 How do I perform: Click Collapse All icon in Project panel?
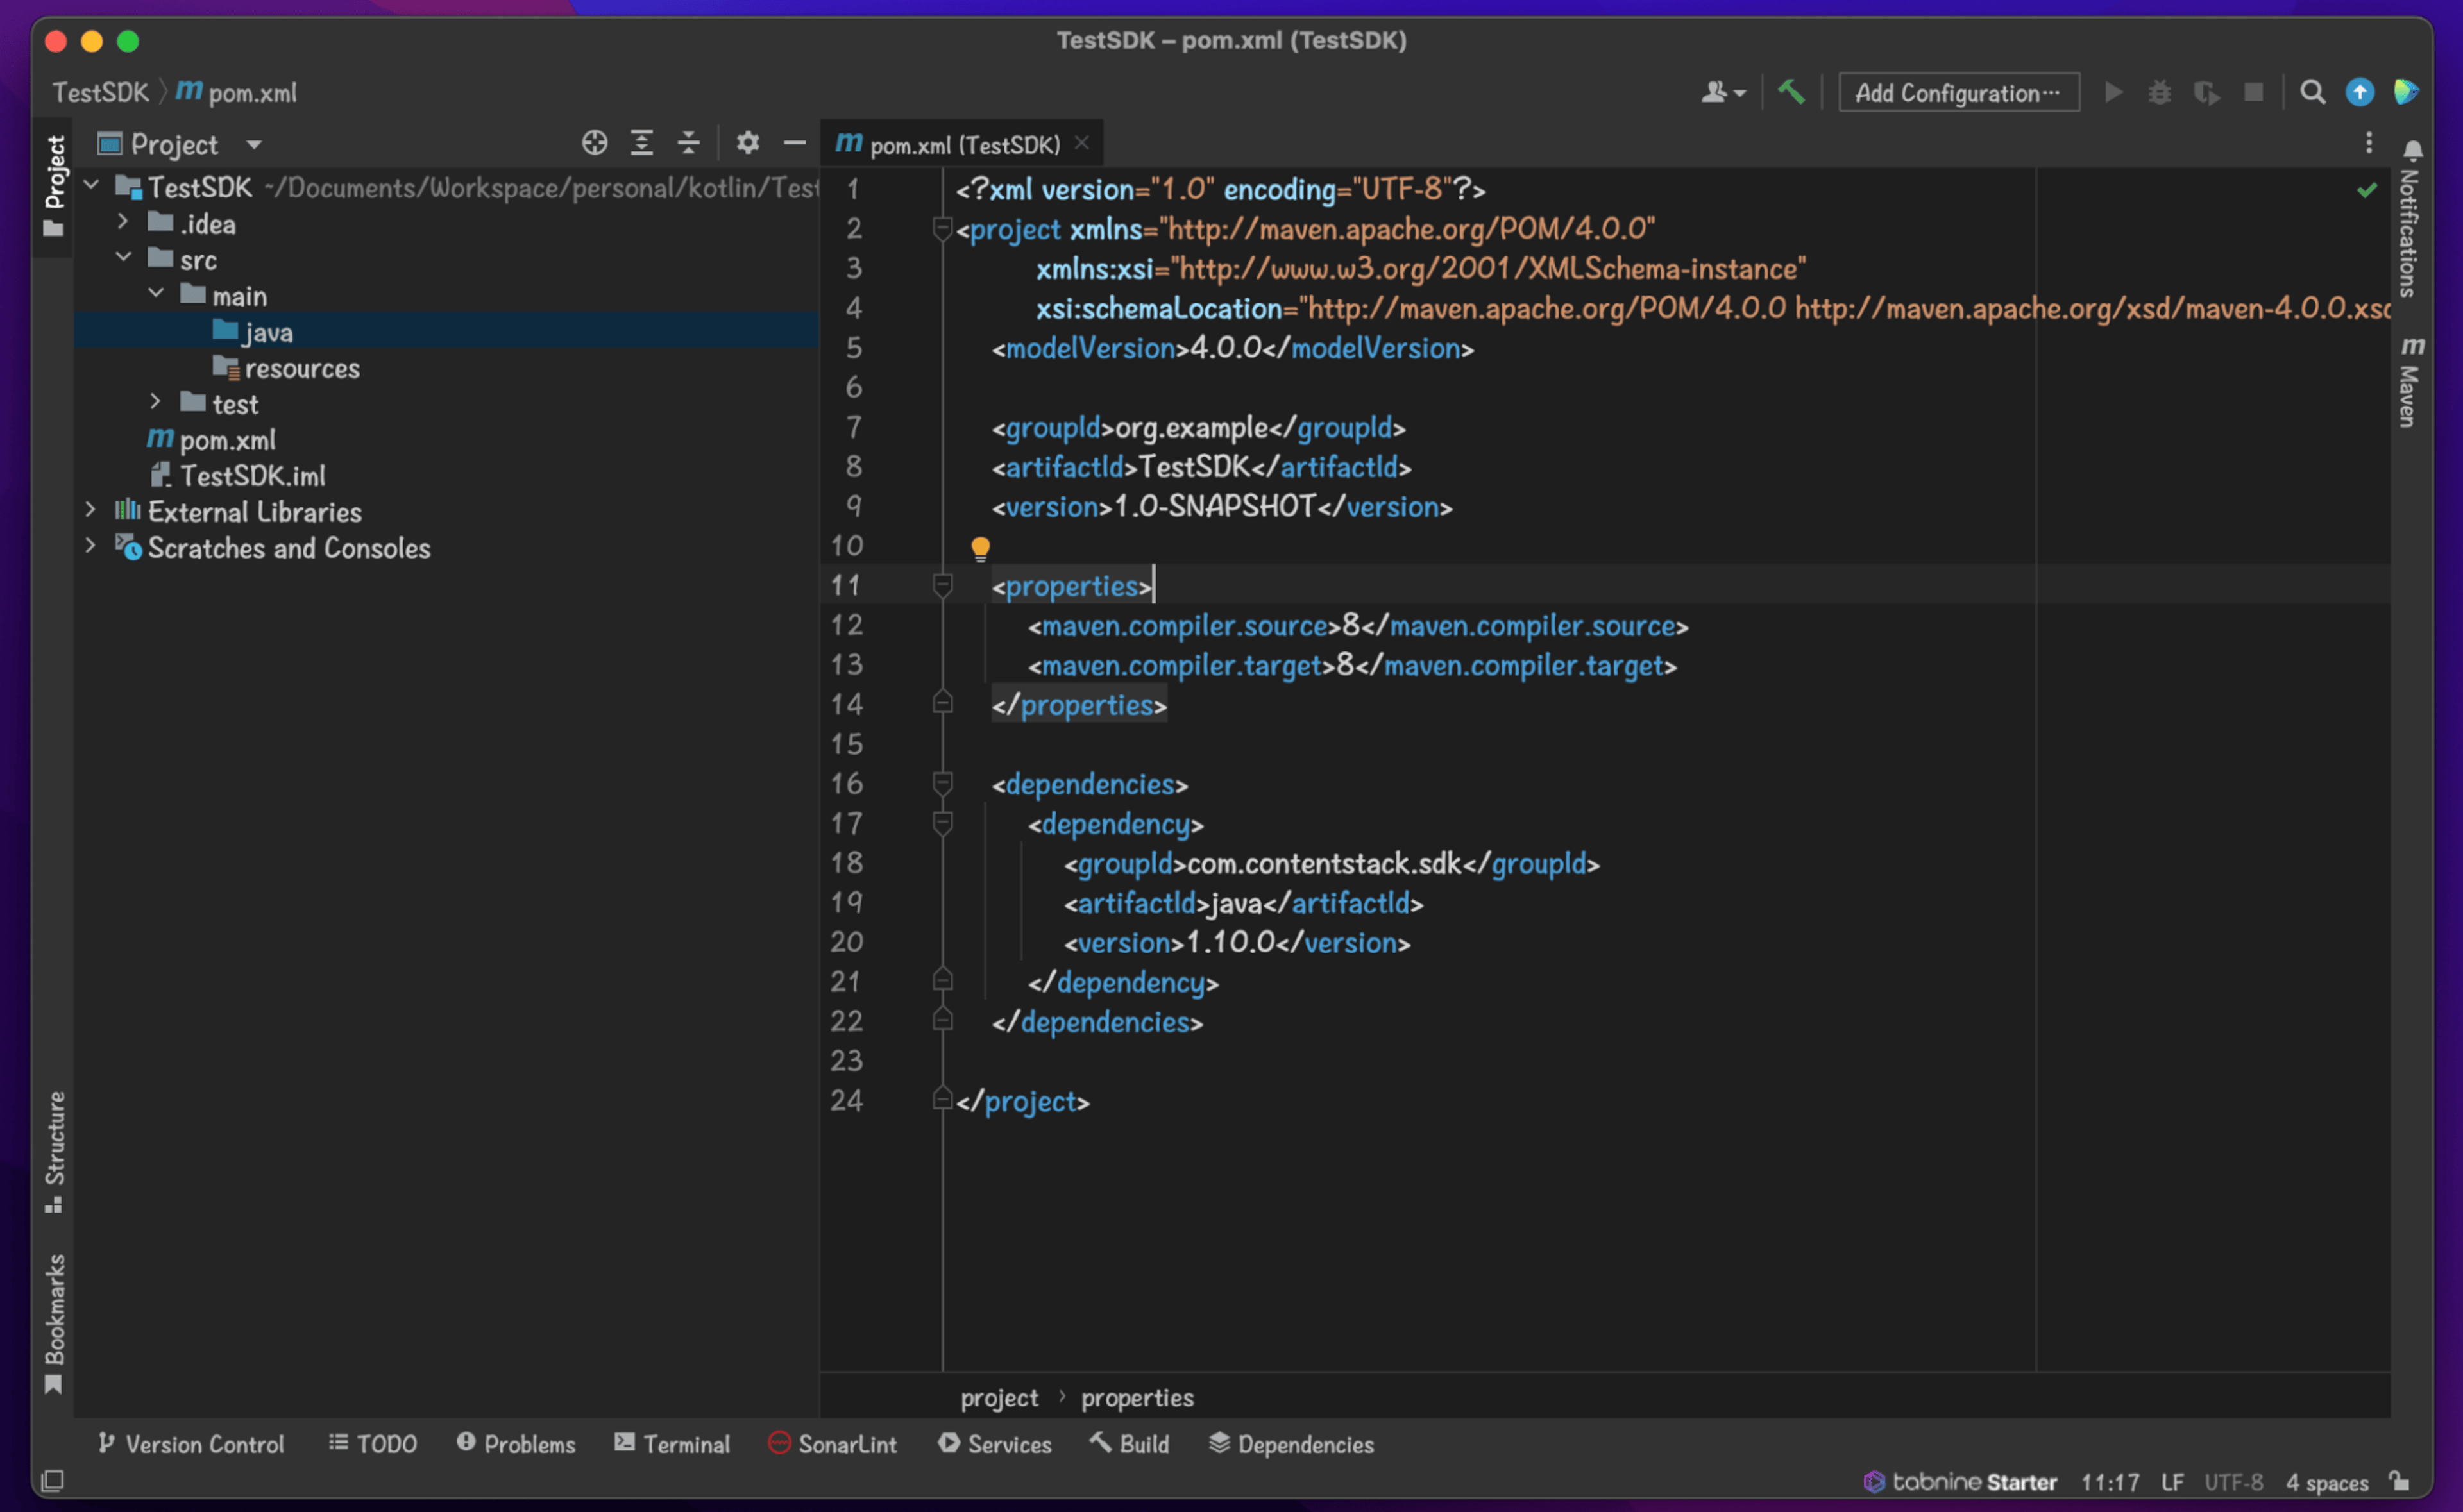click(688, 143)
